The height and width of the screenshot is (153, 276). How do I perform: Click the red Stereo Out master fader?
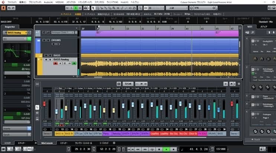click(x=232, y=104)
